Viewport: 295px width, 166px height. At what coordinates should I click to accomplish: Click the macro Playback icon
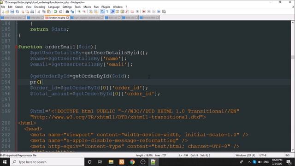[154, 12]
